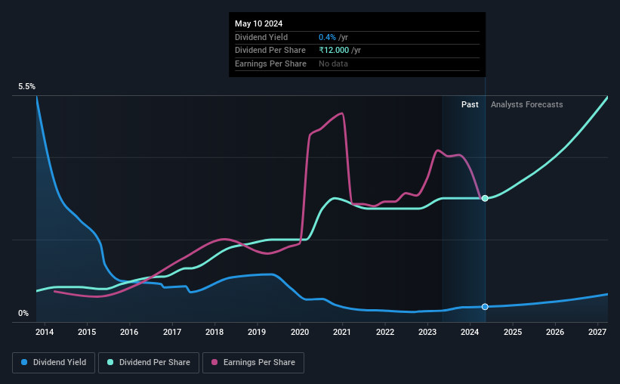This screenshot has width=620, height=384.
Task: Select the 2027 x-axis label
Action: click(x=597, y=332)
